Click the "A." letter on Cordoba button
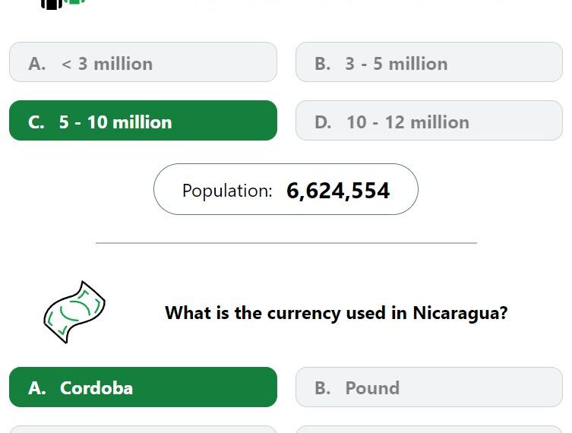 (x=37, y=388)
